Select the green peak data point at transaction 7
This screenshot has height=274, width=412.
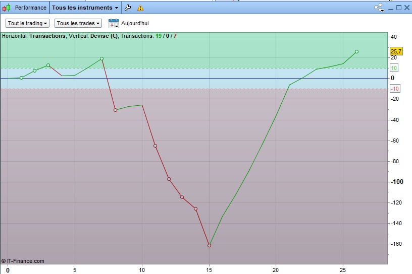[x=101, y=59]
